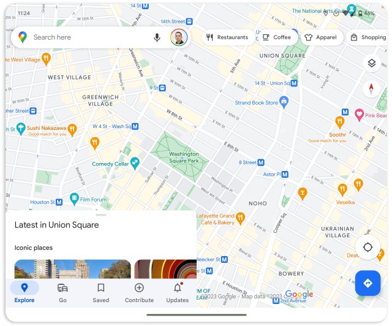
Task: Tap the microphone voice search icon
Action: pyautogui.click(x=157, y=37)
